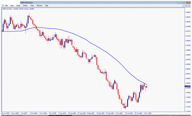Click the 4 Oct 2009 date label

coord(119,113)
